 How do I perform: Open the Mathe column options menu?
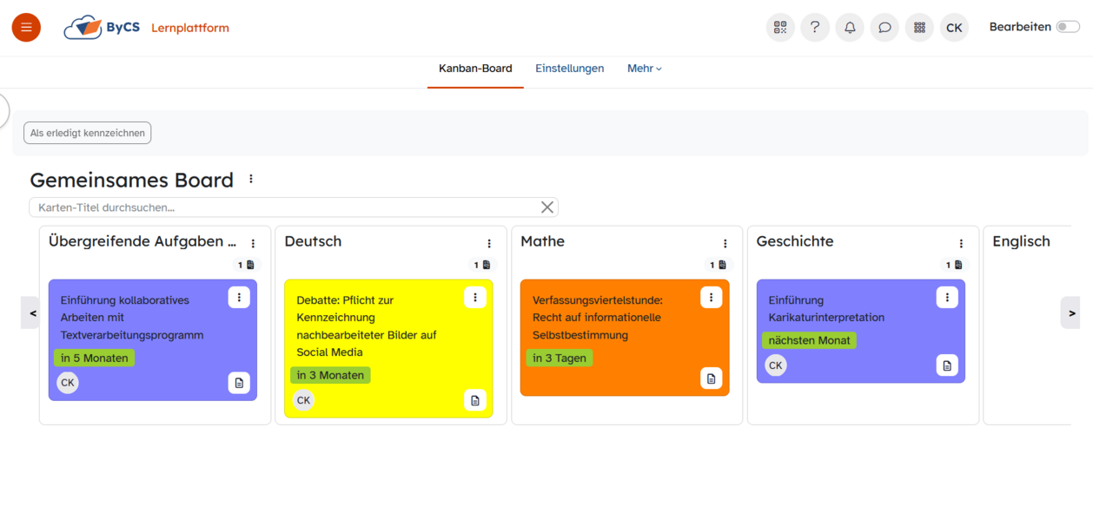coord(725,244)
